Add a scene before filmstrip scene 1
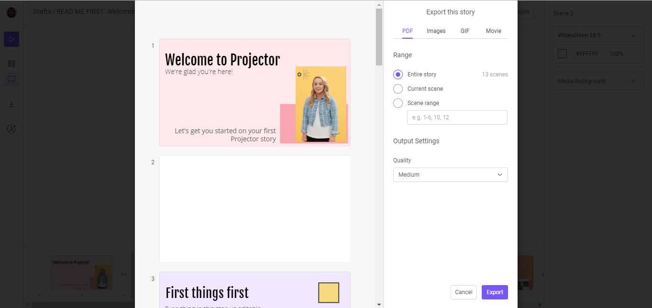The height and width of the screenshot is (308, 652). tap(40, 295)
